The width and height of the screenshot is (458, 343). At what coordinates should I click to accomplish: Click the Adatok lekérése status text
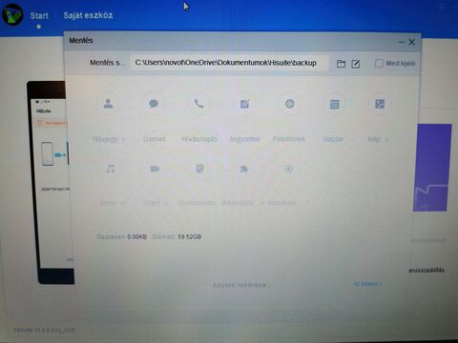point(241,285)
